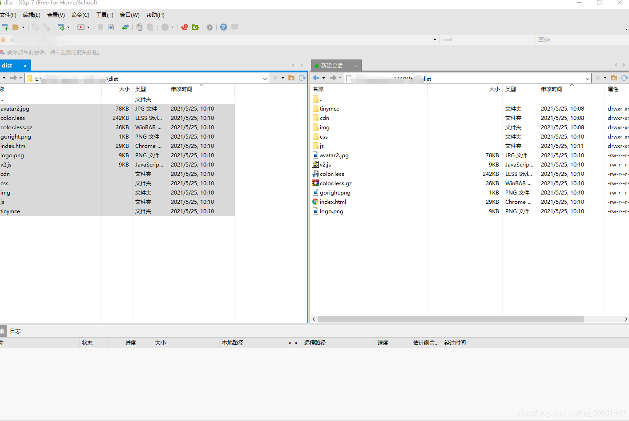Screen dimensions: 629x421
Task: Click the red play terminal icon
Action: tap(81, 27)
